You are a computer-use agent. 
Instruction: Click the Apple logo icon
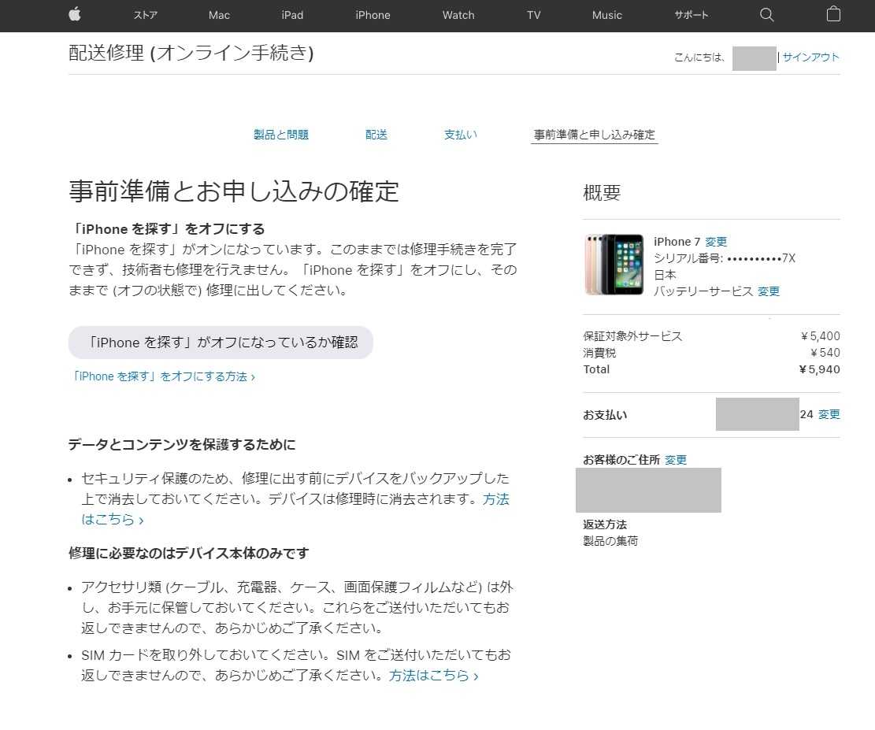pos(75,14)
